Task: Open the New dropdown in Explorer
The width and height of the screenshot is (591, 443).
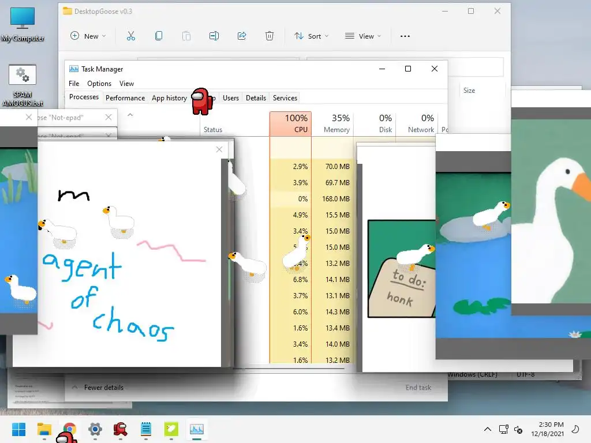Action: point(88,36)
